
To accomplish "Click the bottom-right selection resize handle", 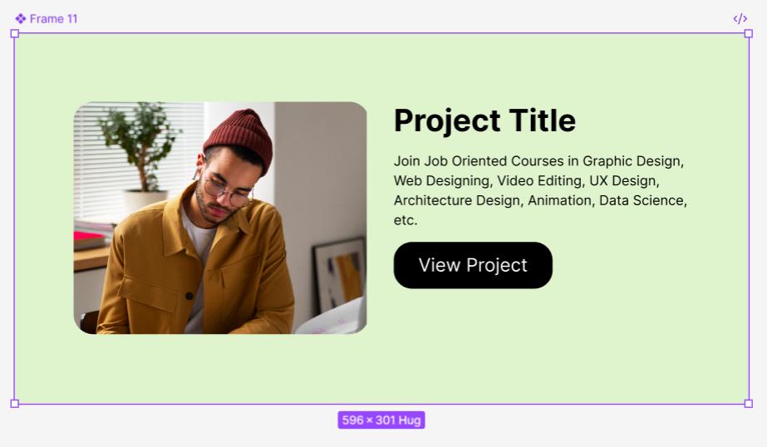I will click(x=749, y=404).
